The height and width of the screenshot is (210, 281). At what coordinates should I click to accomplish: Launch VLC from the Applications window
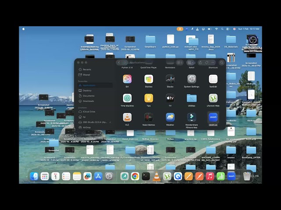pos(127,117)
